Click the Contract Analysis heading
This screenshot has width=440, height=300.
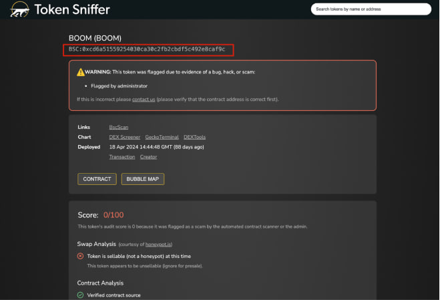click(100, 283)
